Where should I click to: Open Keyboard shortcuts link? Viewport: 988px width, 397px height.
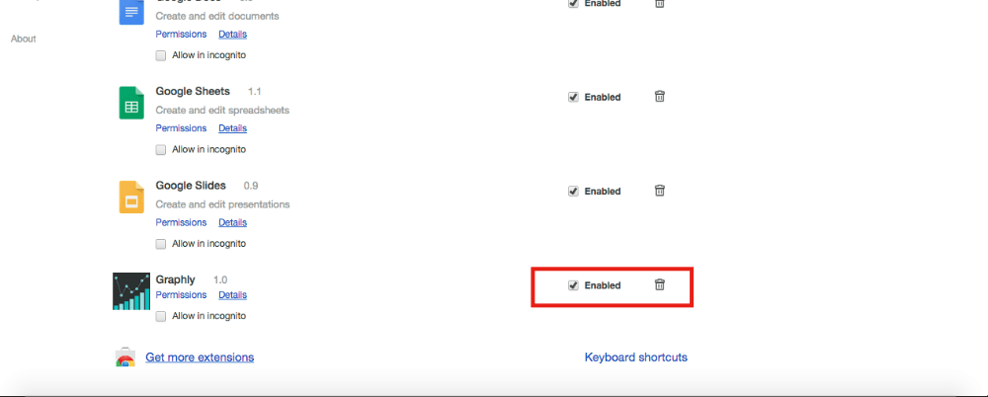(x=635, y=357)
